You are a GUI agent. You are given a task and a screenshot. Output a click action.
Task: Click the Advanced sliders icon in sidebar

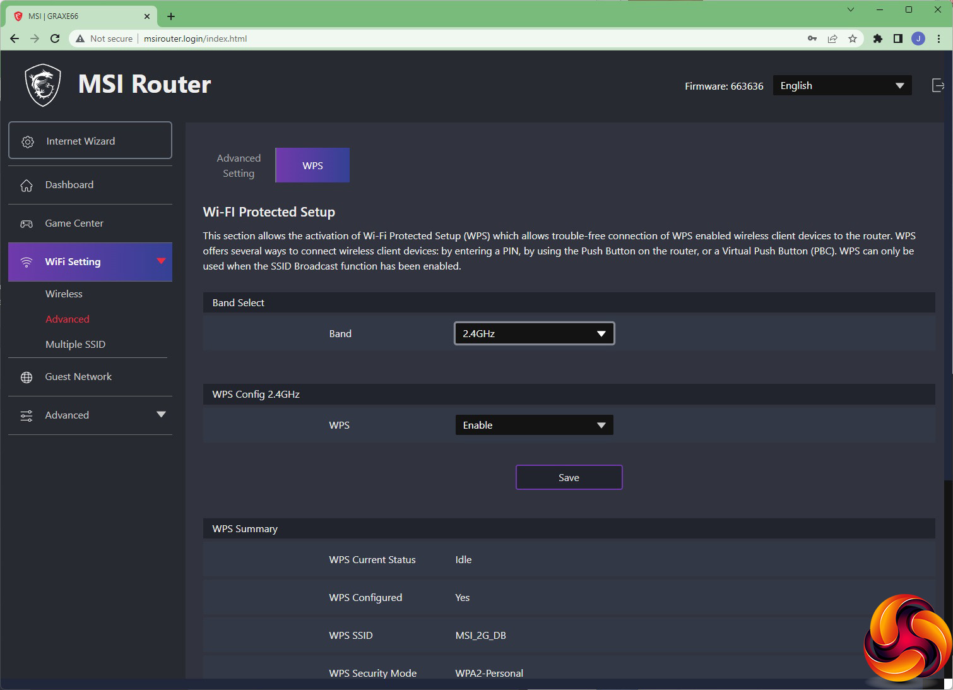pos(27,415)
